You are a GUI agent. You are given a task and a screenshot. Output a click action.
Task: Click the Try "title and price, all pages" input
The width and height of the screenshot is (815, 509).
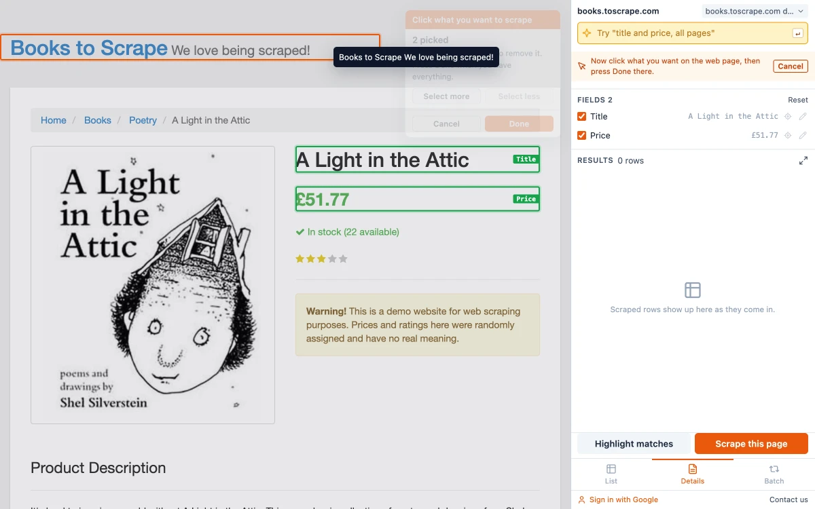pos(693,33)
